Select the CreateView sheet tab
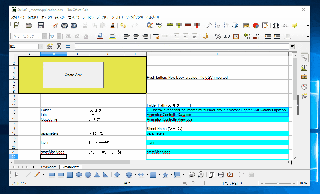 [x=71, y=167]
